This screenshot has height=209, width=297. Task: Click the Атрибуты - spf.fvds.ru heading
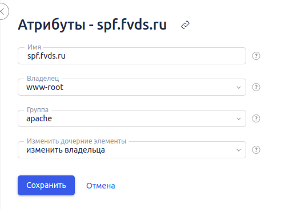click(x=93, y=25)
